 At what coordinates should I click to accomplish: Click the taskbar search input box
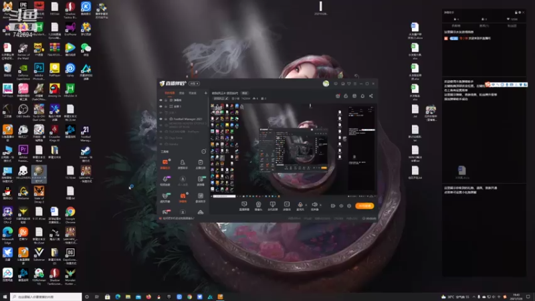[46, 297]
